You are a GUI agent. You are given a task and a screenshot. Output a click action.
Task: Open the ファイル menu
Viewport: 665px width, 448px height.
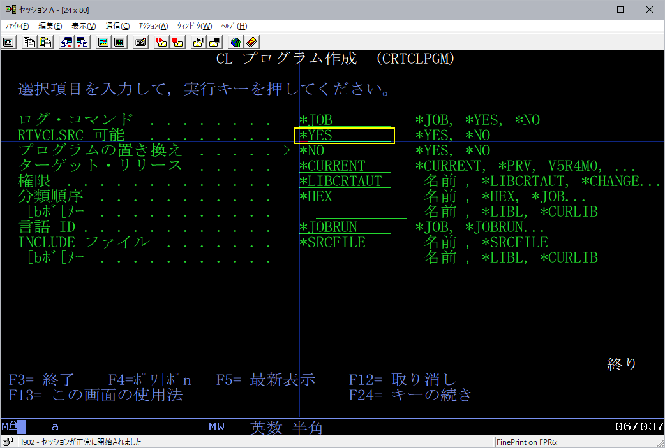click(17, 25)
